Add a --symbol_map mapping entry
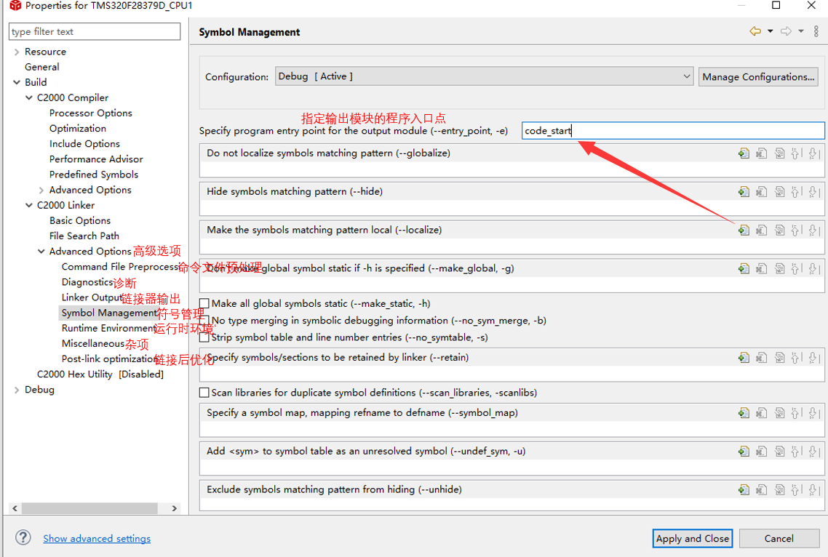Image resolution: width=828 pixels, height=557 pixels. pyautogui.click(x=744, y=413)
